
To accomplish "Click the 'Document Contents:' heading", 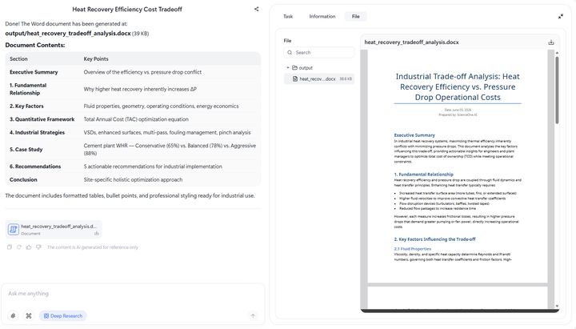I will click(x=35, y=45).
